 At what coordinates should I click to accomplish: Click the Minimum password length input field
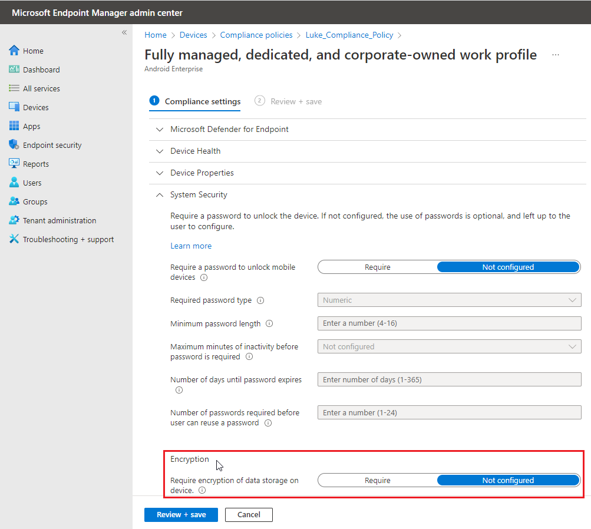tap(449, 323)
